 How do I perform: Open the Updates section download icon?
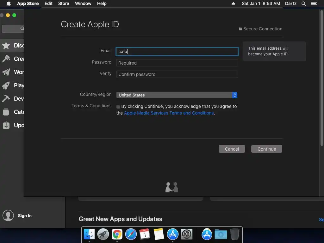click(x=6, y=125)
